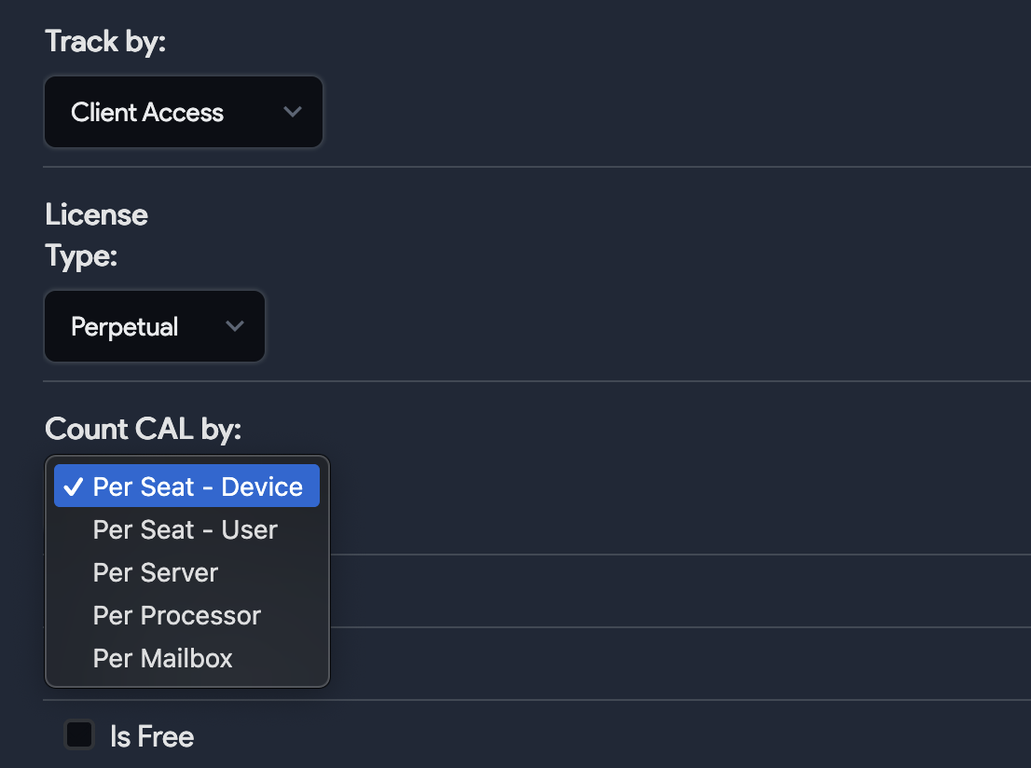Click the chevron arrow in Perpetual dropdown
This screenshot has width=1031, height=768.
(235, 326)
